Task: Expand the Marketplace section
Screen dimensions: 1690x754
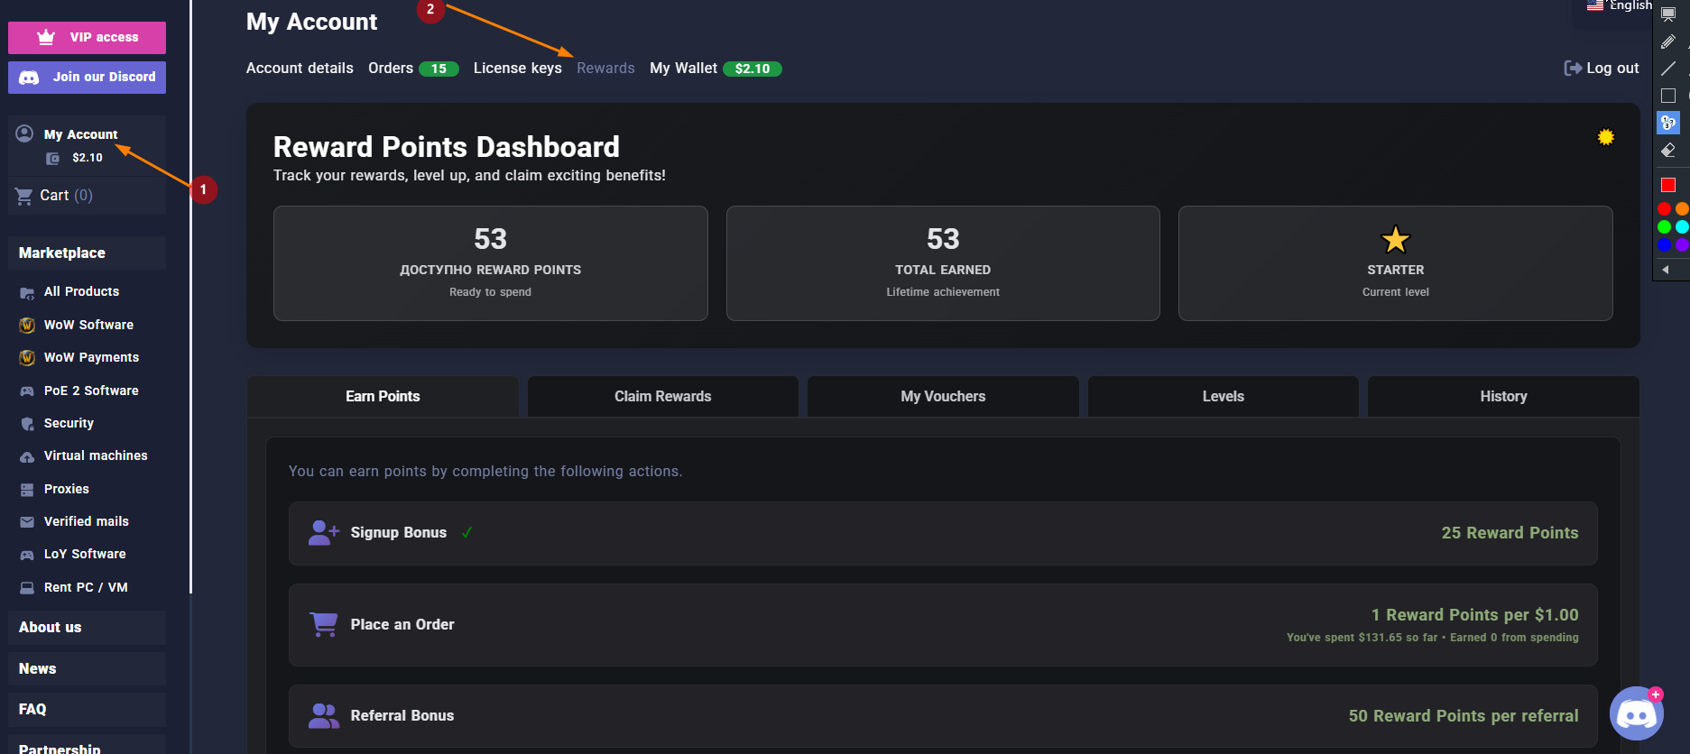Action: coord(87,253)
